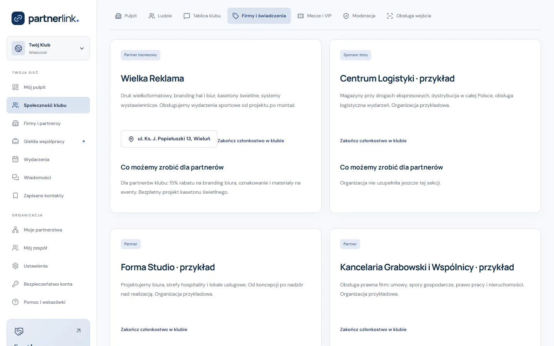The width and height of the screenshot is (554, 346).
Task: End club membership for Kancelaria Grabowski i Wspólnicy
Action: [x=373, y=329]
